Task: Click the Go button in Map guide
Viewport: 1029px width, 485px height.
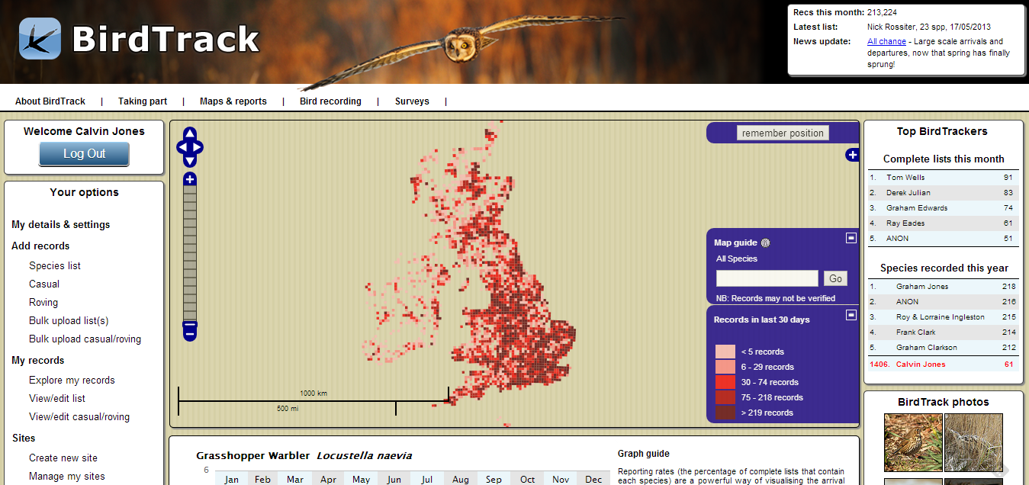Action: (x=836, y=278)
